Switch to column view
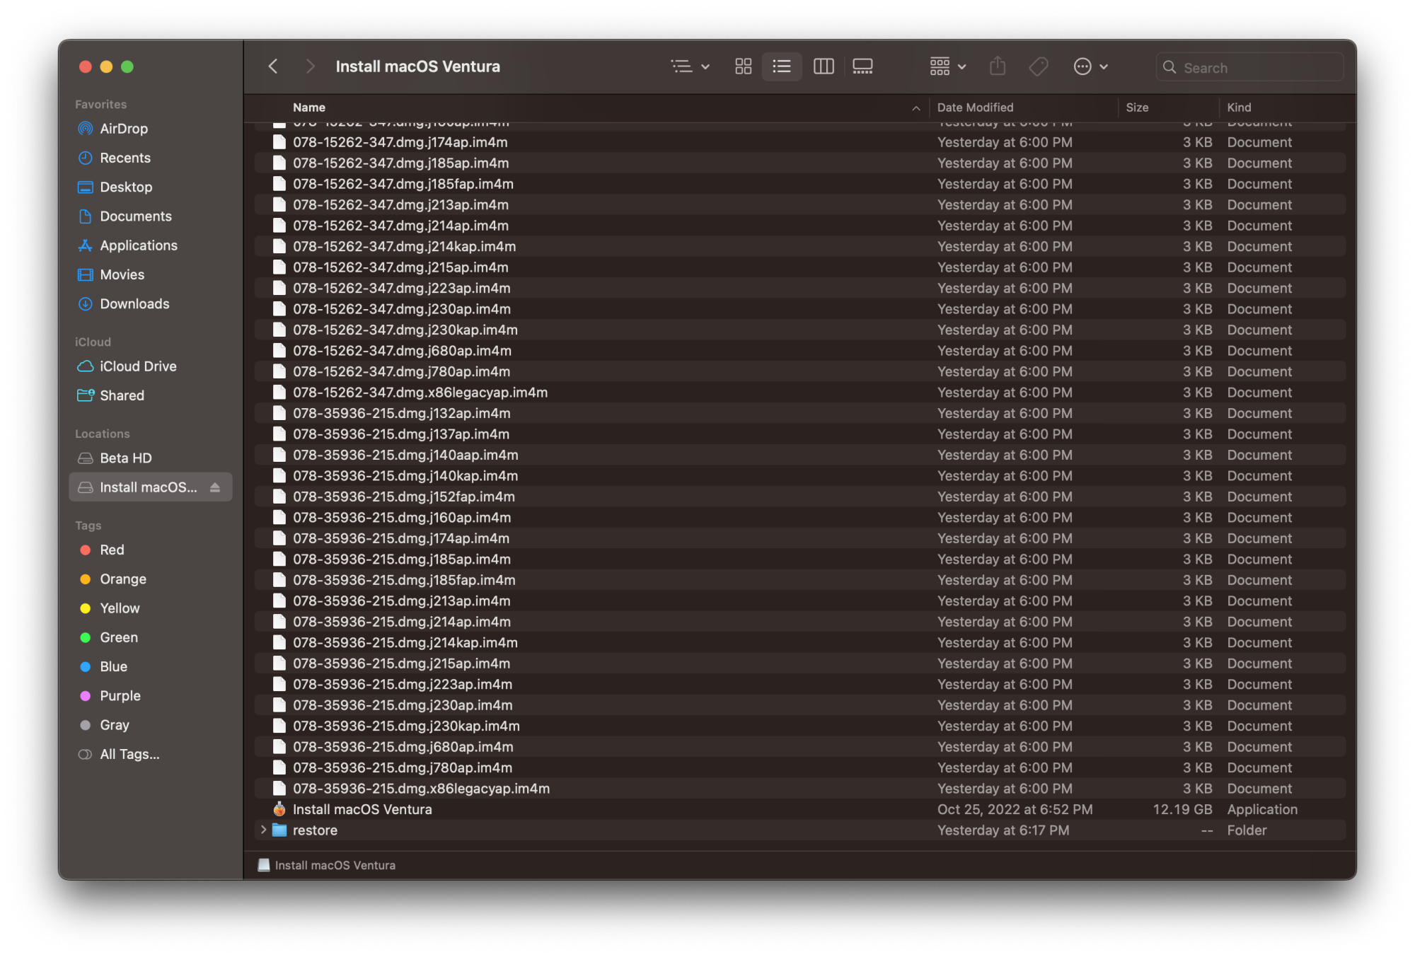The width and height of the screenshot is (1415, 957). tap(824, 66)
